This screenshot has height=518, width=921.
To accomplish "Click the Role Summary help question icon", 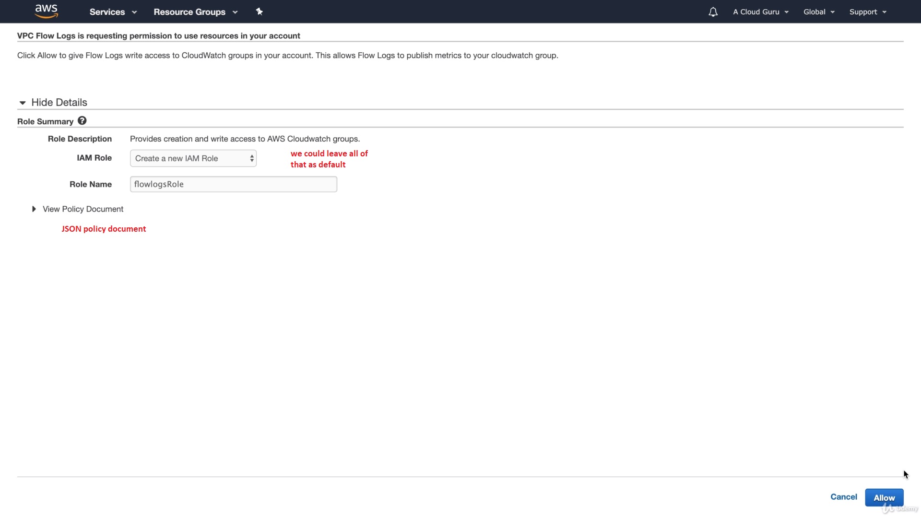I will (82, 121).
